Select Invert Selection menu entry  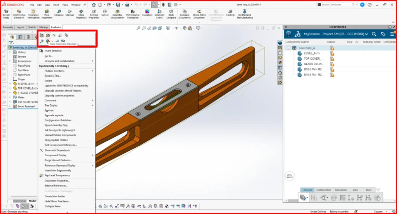[53, 51]
